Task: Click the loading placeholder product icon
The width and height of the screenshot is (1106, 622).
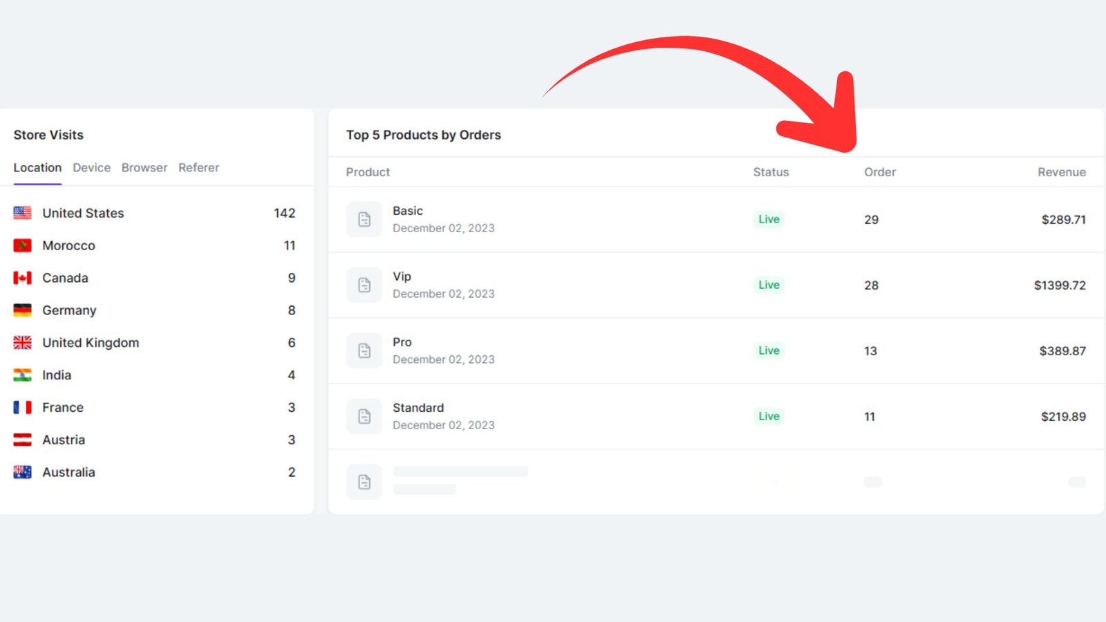Action: coord(364,482)
